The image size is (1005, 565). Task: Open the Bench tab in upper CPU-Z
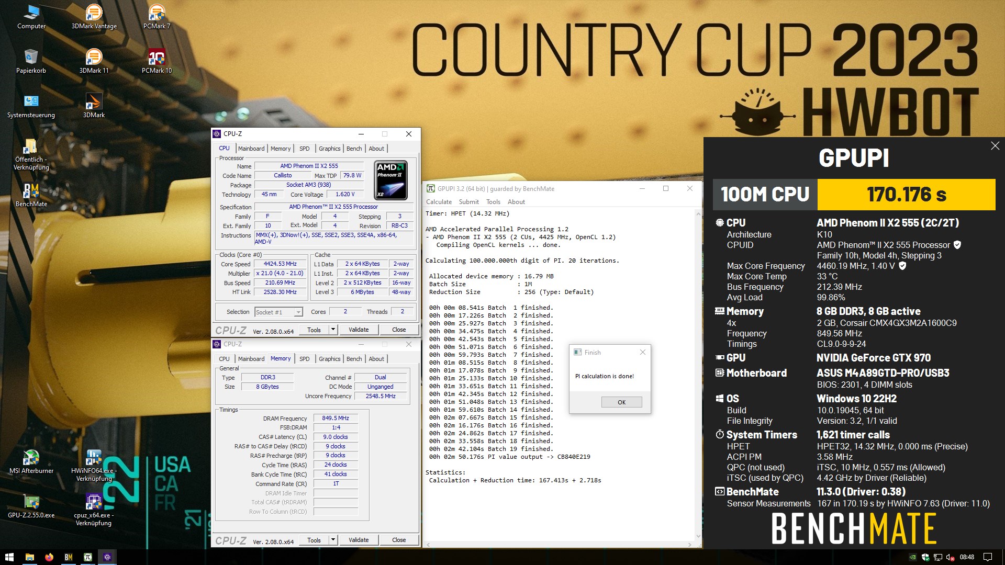click(x=354, y=149)
